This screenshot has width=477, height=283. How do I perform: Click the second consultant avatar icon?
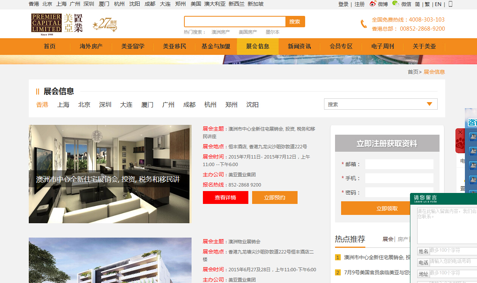[473, 151]
